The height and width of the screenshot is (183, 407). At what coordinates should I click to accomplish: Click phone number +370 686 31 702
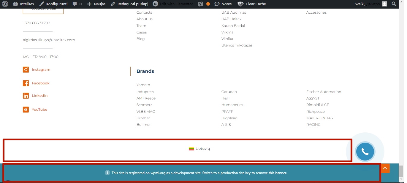(x=37, y=23)
